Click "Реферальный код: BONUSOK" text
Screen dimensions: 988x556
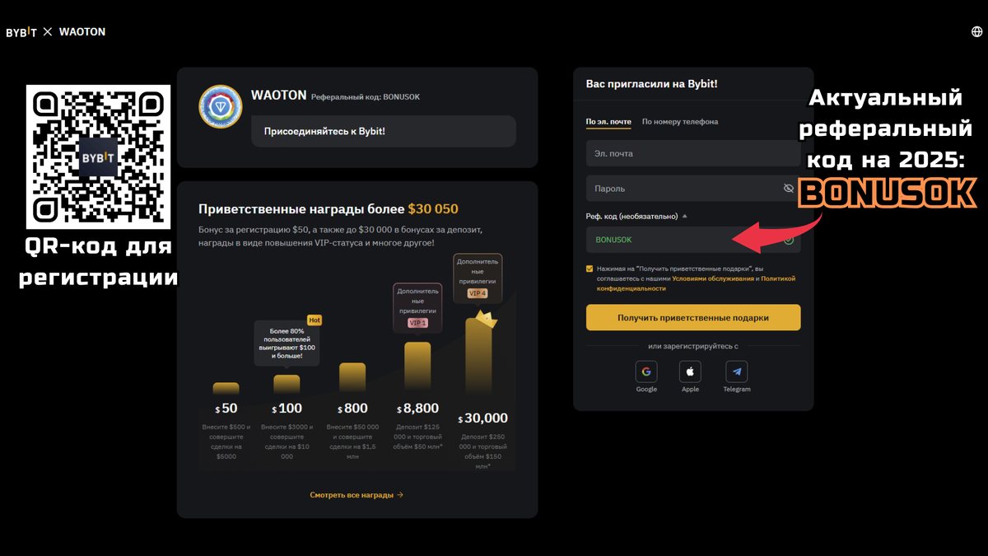click(x=366, y=97)
